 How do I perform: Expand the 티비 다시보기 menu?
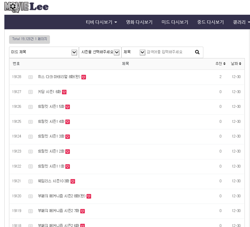point(101,22)
